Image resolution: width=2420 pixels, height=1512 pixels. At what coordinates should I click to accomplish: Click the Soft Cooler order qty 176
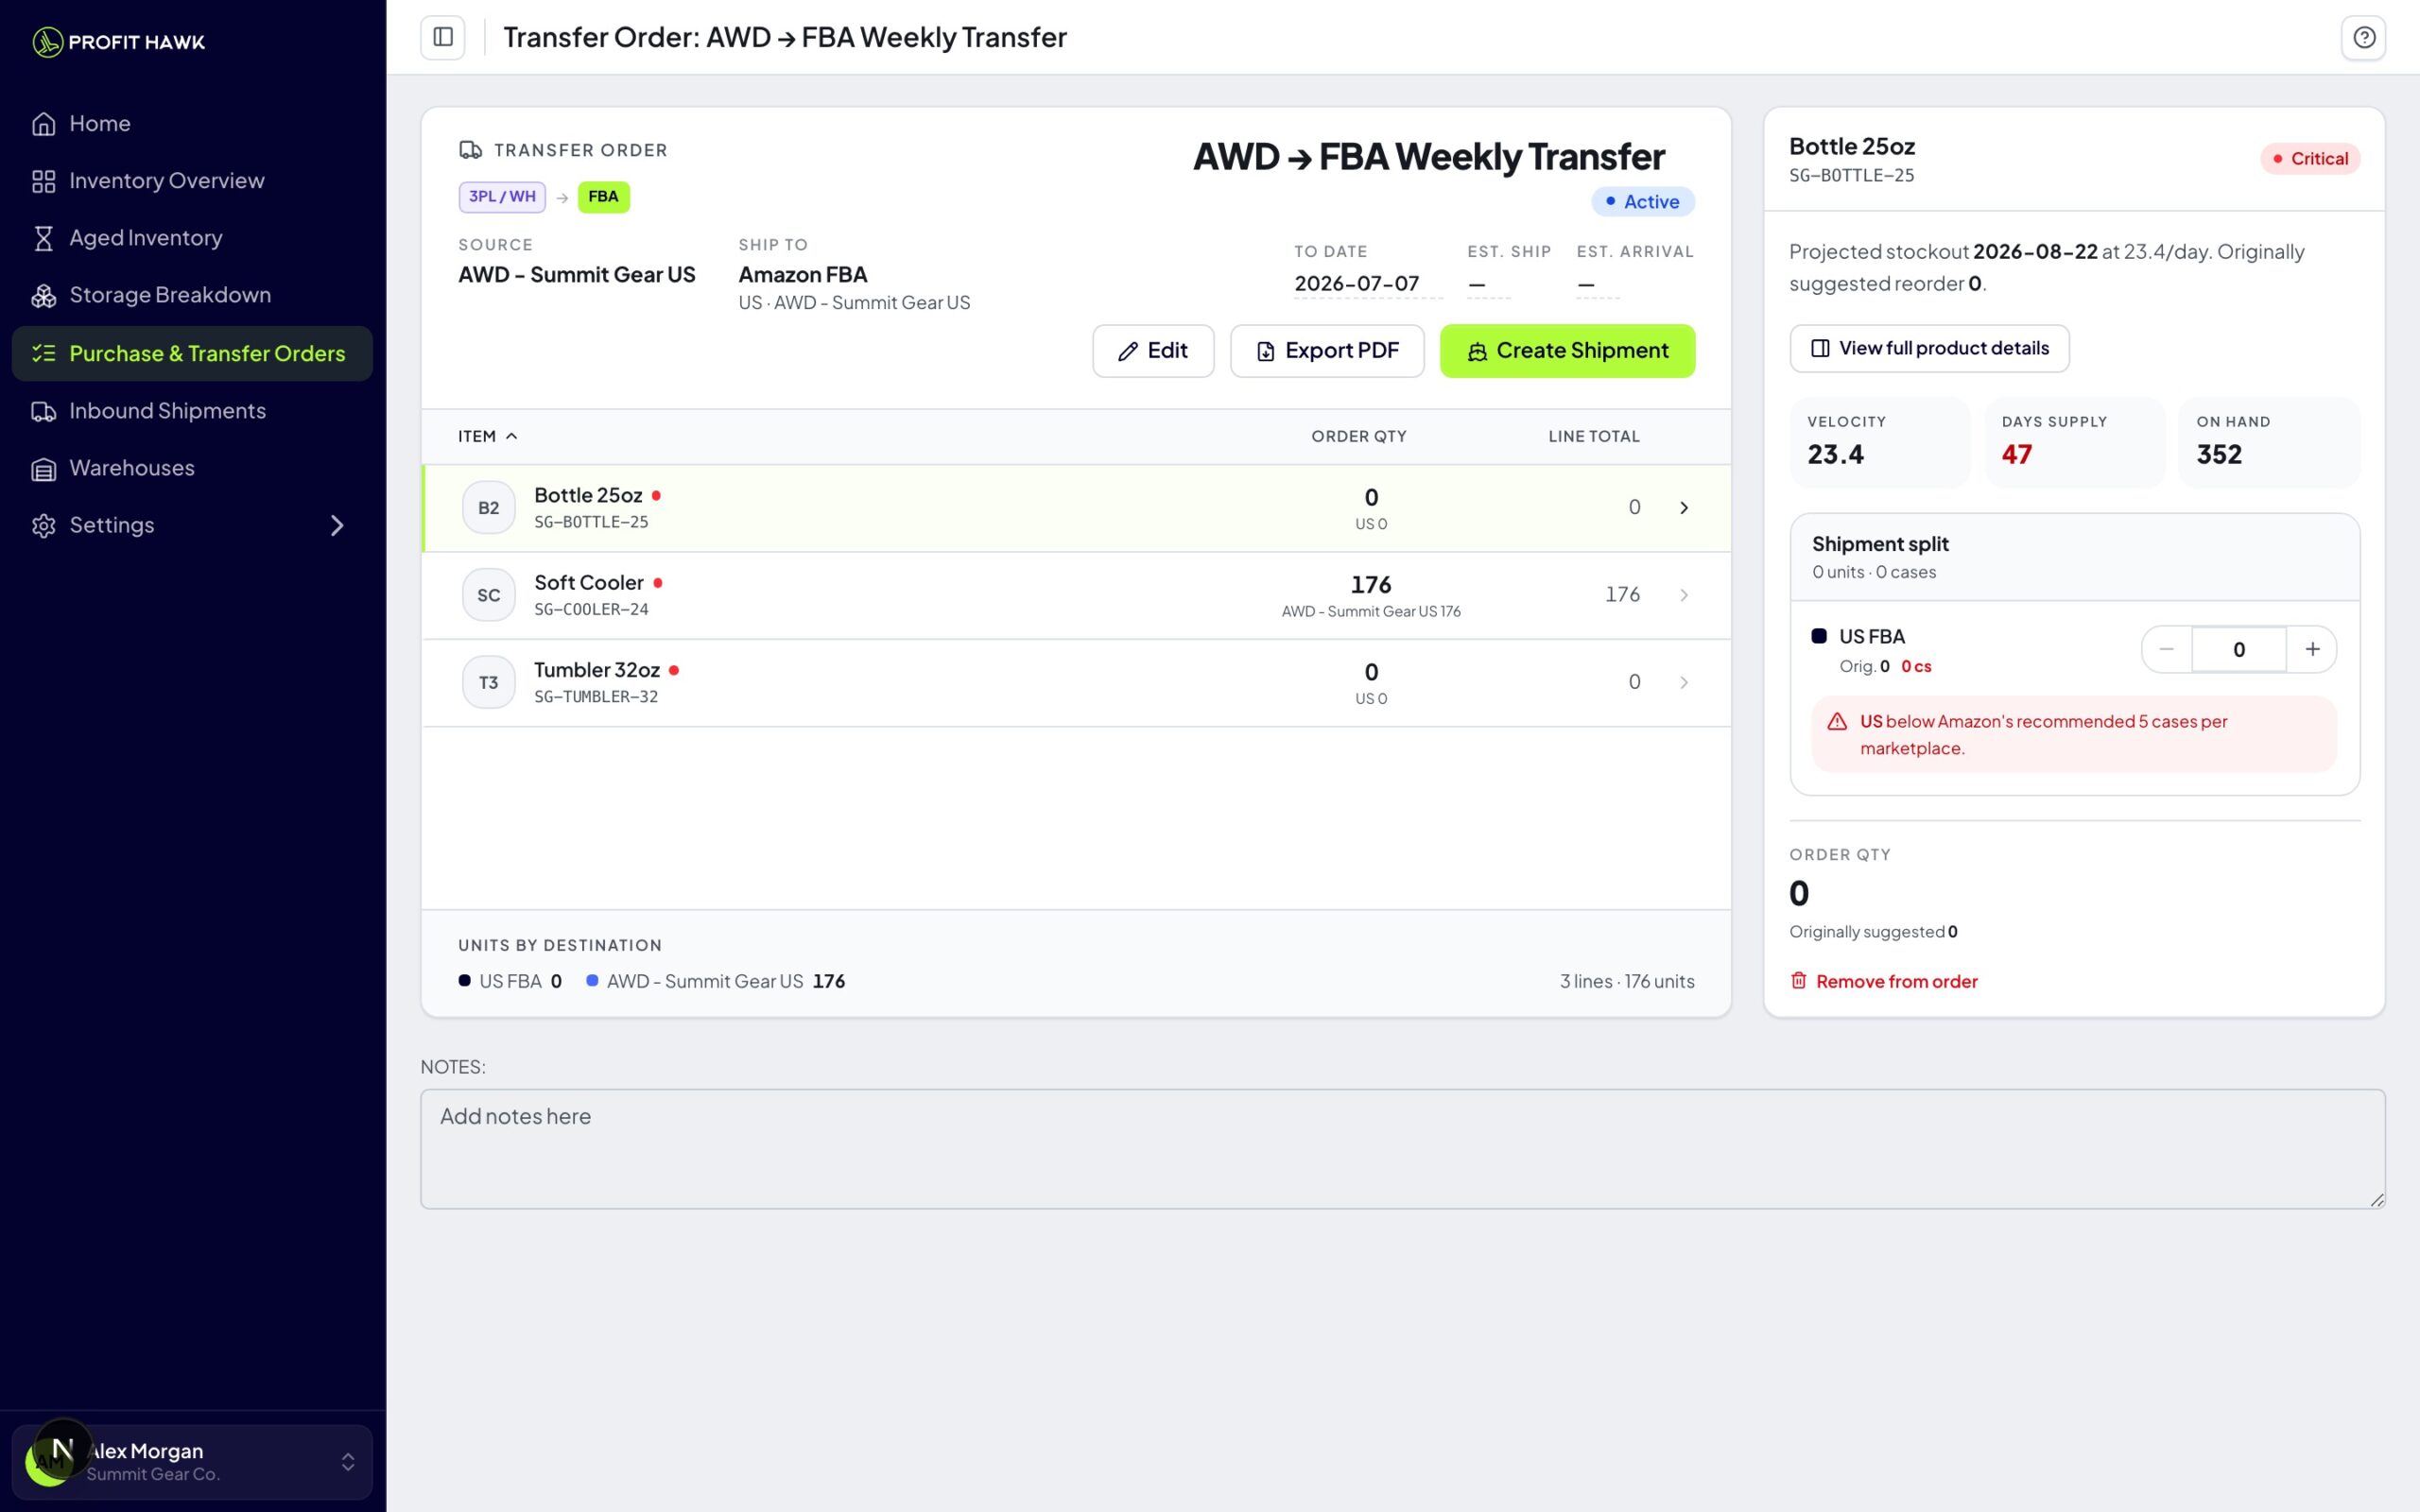[x=1371, y=584]
